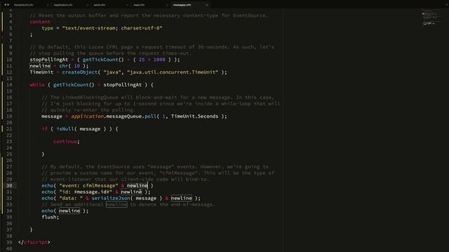Viewport: 449px width, 252px height.
Task: Select line number 39 in the gutter
Action: coord(9,242)
